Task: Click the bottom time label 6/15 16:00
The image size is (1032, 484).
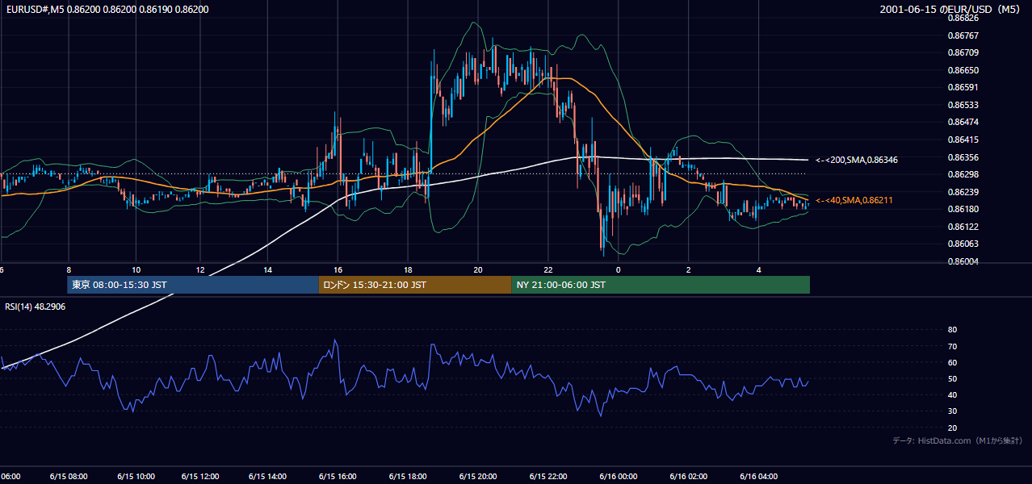Action: pyautogui.click(x=338, y=477)
